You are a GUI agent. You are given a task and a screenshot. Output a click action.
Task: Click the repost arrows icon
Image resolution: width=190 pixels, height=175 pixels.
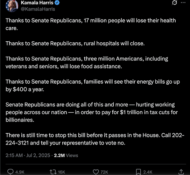(x=53, y=172)
